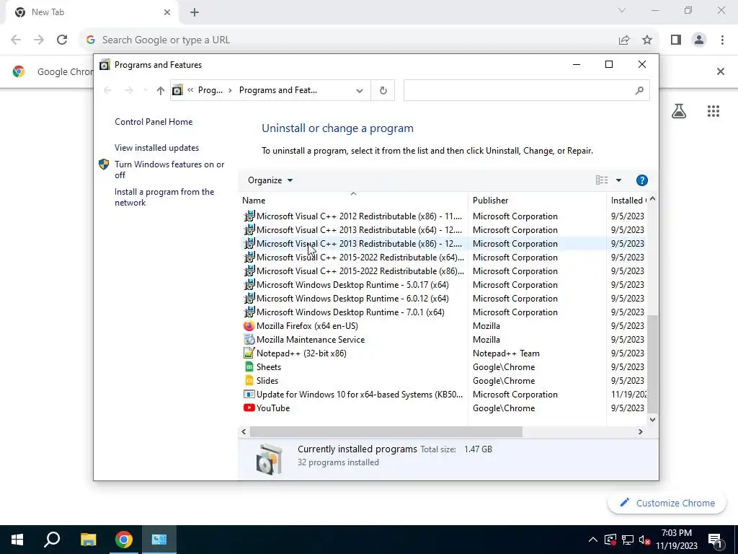Sort by Installed On column header
738x554 pixels.
coord(628,201)
